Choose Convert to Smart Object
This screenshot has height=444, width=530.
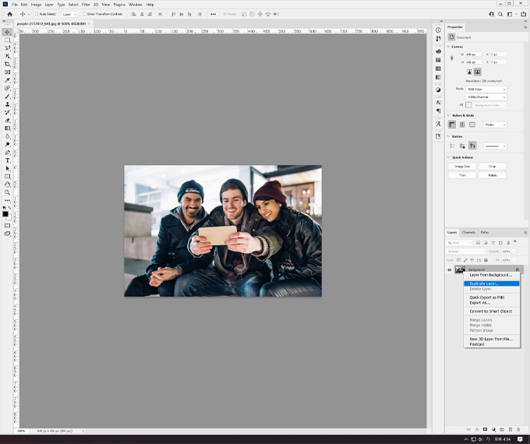coord(492,312)
